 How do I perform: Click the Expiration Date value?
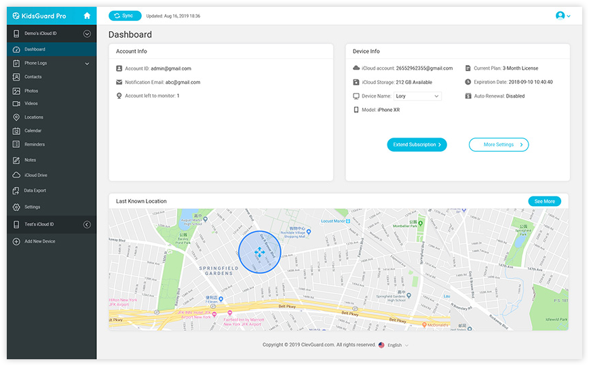coord(531,82)
